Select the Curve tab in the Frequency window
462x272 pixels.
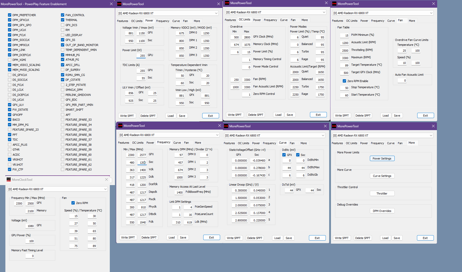coord(177,143)
